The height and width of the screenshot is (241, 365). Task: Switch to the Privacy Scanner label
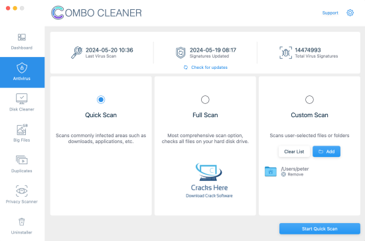pos(22,202)
